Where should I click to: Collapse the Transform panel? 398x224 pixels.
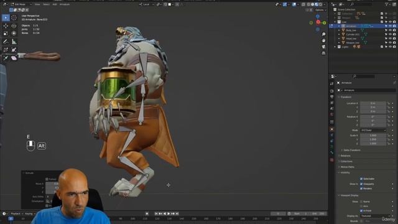(346, 97)
